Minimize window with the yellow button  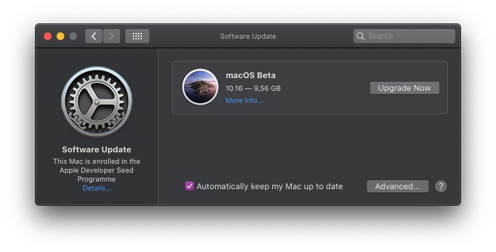pyautogui.click(x=60, y=36)
